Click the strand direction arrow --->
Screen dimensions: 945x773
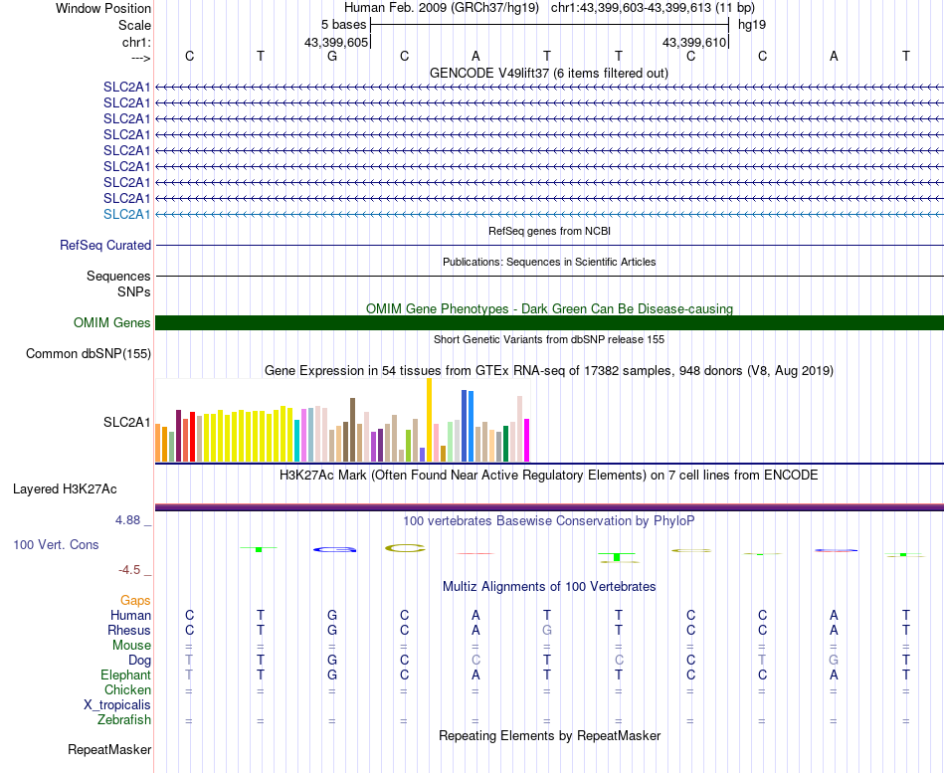coord(141,58)
